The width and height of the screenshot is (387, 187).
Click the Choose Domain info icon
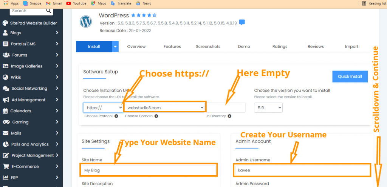pyautogui.click(x=156, y=116)
